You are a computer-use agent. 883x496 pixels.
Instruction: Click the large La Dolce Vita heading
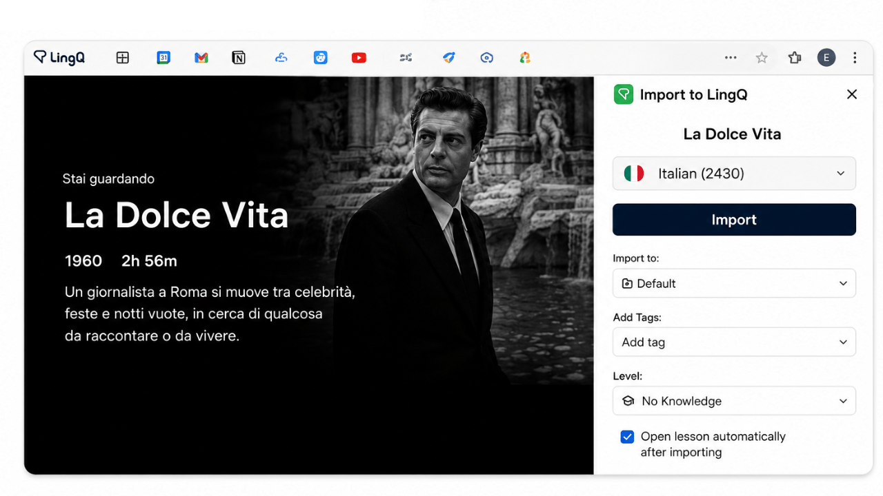[x=177, y=215]
